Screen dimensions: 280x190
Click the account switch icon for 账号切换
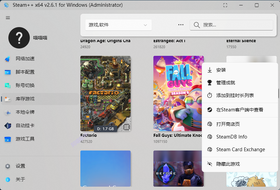[x=7, y=85]
